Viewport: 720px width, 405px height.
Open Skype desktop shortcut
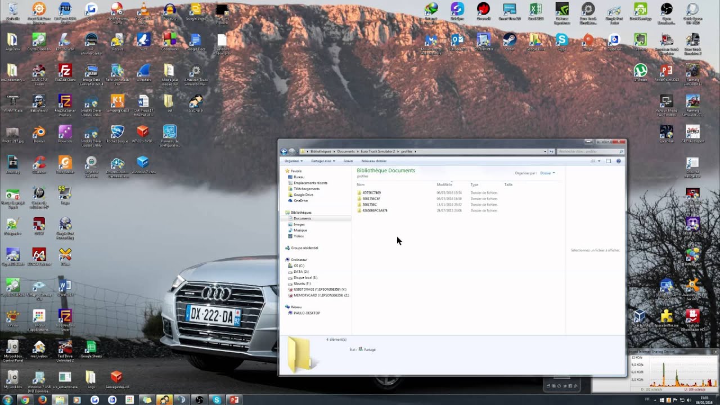[x=561, y=42]
